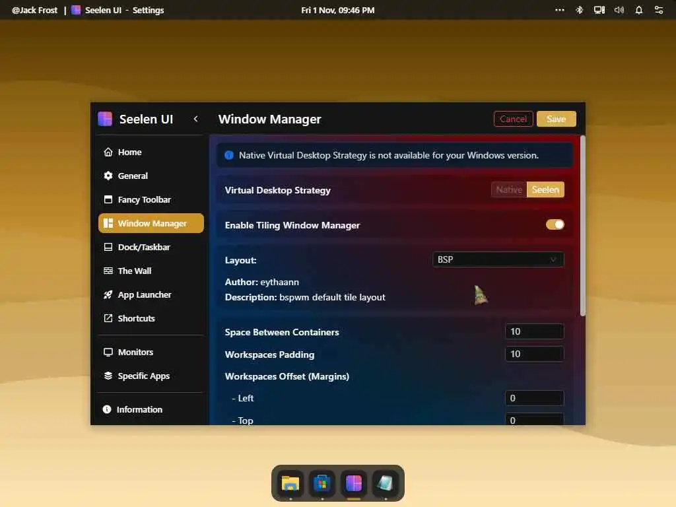Click the General gear icon
This screenshot has height=507, width=676.
(108, 176)
